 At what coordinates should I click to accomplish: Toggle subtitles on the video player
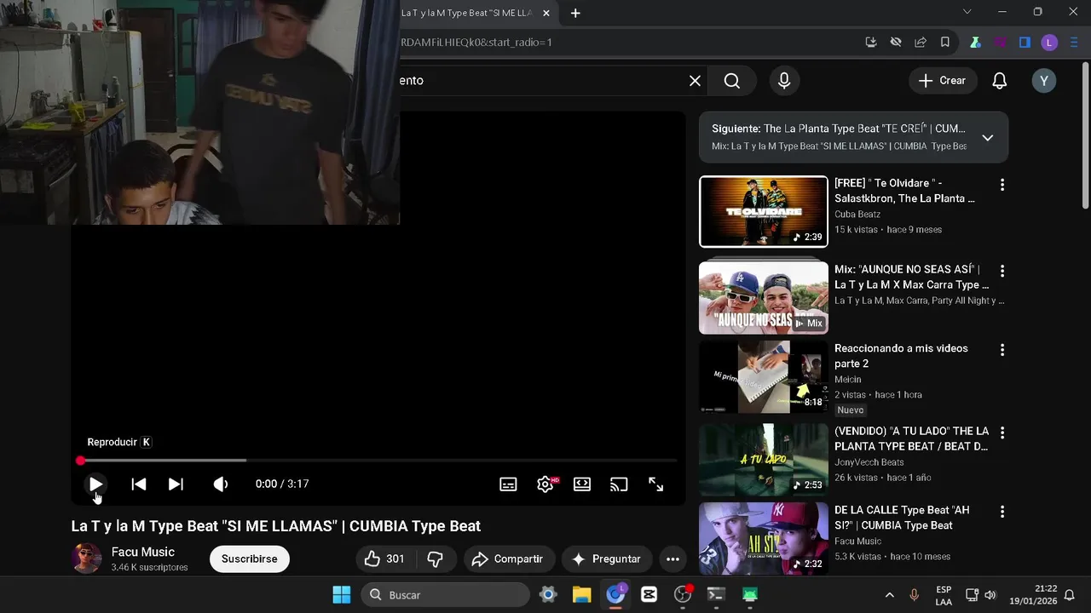point(508,484)
